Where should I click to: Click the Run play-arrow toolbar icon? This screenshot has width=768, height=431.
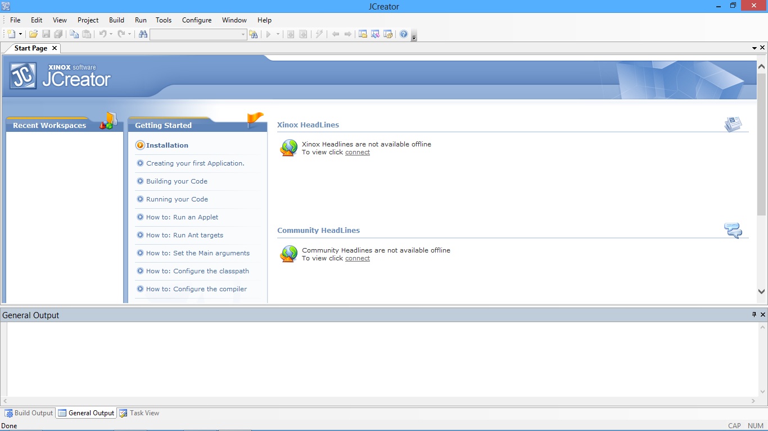pos(269,34)
